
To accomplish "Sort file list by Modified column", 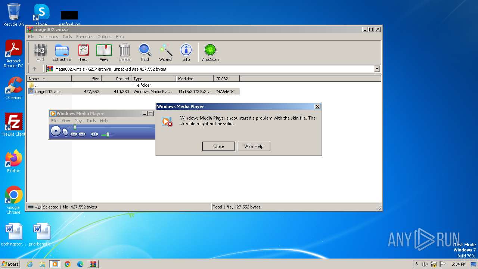I will (x=195, y=79).
